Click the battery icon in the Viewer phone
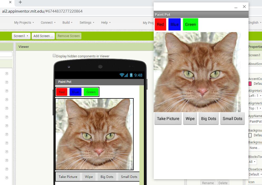This screenshot has width=262, height=185. (131, 75)
